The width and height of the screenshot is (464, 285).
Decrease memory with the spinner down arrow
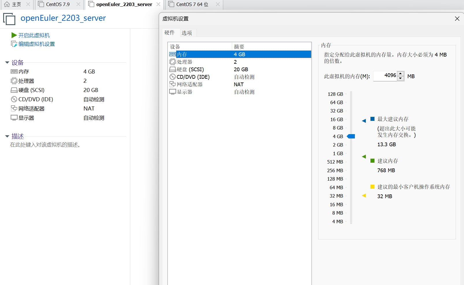(x=400, y=78)
